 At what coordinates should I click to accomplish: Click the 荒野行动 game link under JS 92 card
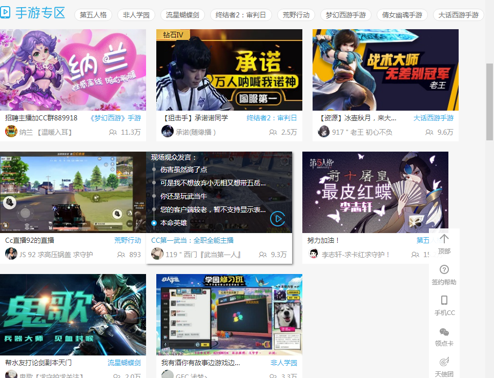pos(128,240)
